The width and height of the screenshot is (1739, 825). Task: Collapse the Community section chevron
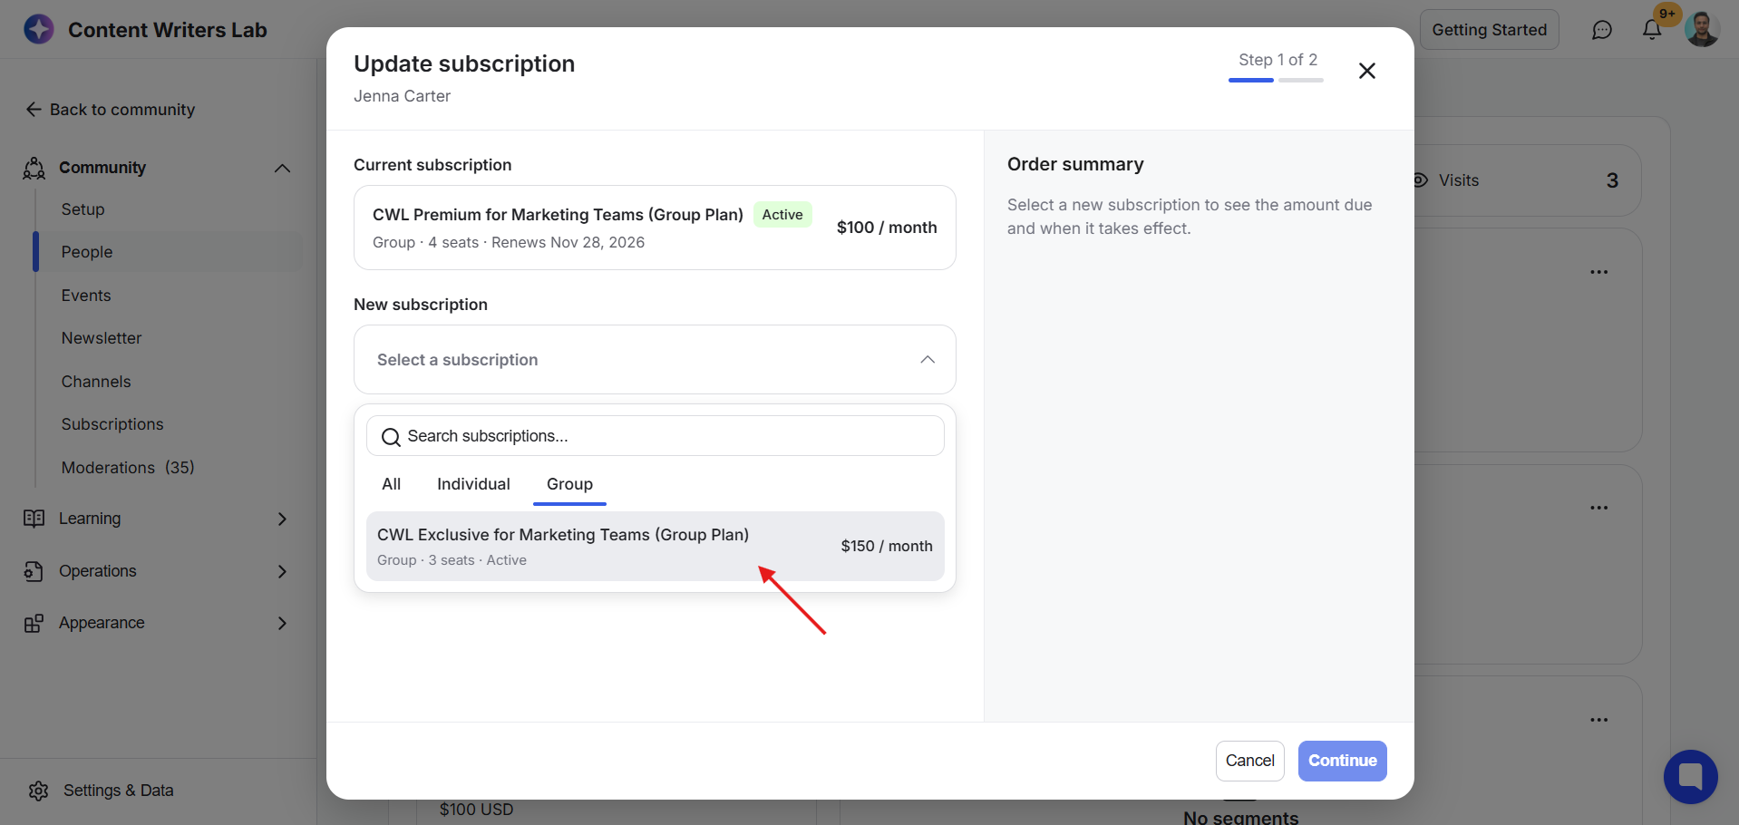pos(282,168)
